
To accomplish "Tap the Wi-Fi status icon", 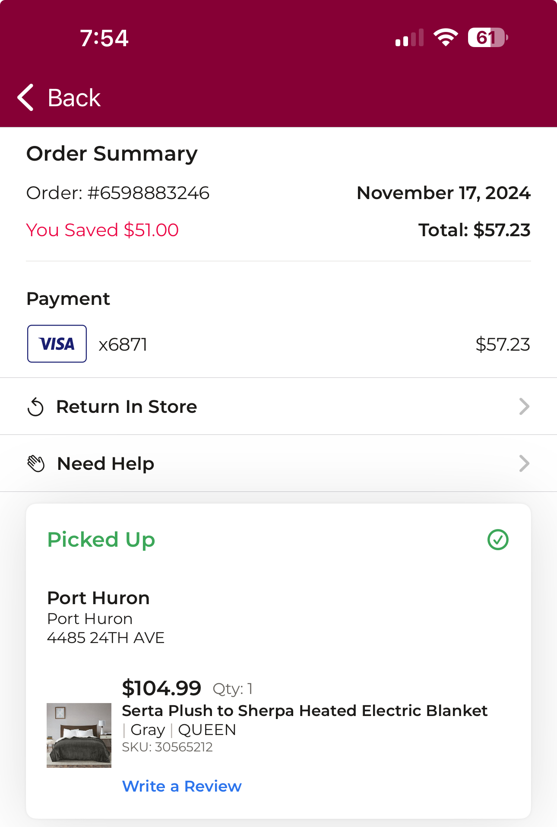I will pos(446,38).
